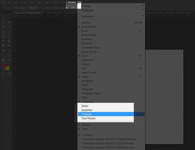Switch to checked document 1 Camera

click(x=111, y=135)
